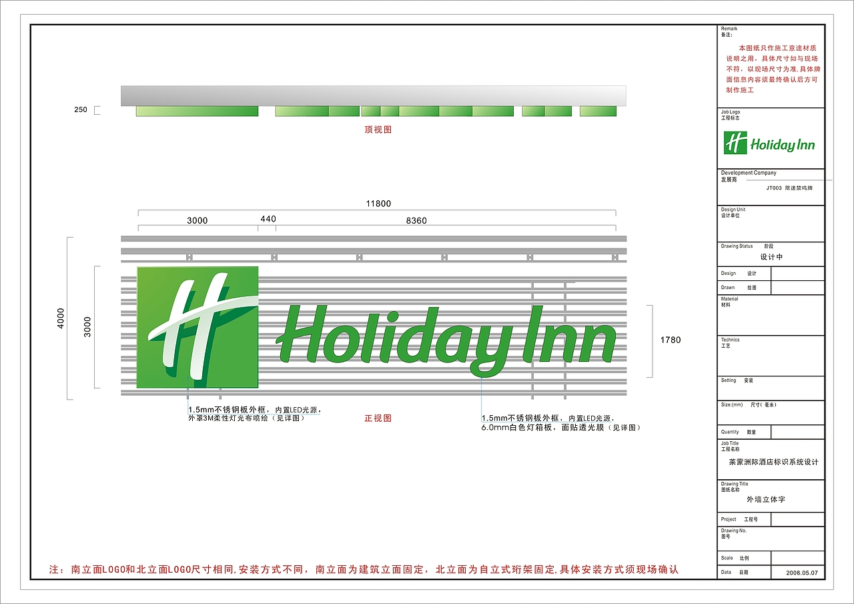Click the vertical 3000 dimension beside the logo
854x604 pixels.
pos(87,327)
